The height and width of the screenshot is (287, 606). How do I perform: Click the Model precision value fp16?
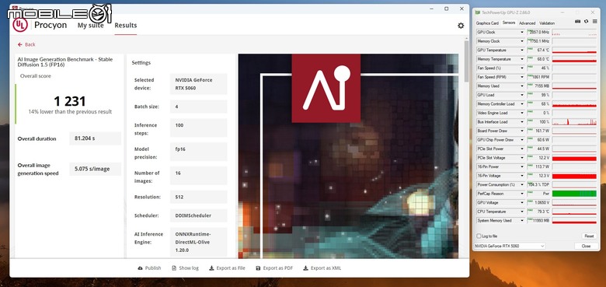(x=198, y=152)
